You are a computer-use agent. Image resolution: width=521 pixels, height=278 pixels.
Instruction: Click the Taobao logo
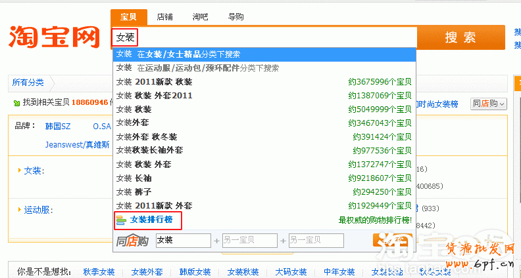click(x=54, y=37)
